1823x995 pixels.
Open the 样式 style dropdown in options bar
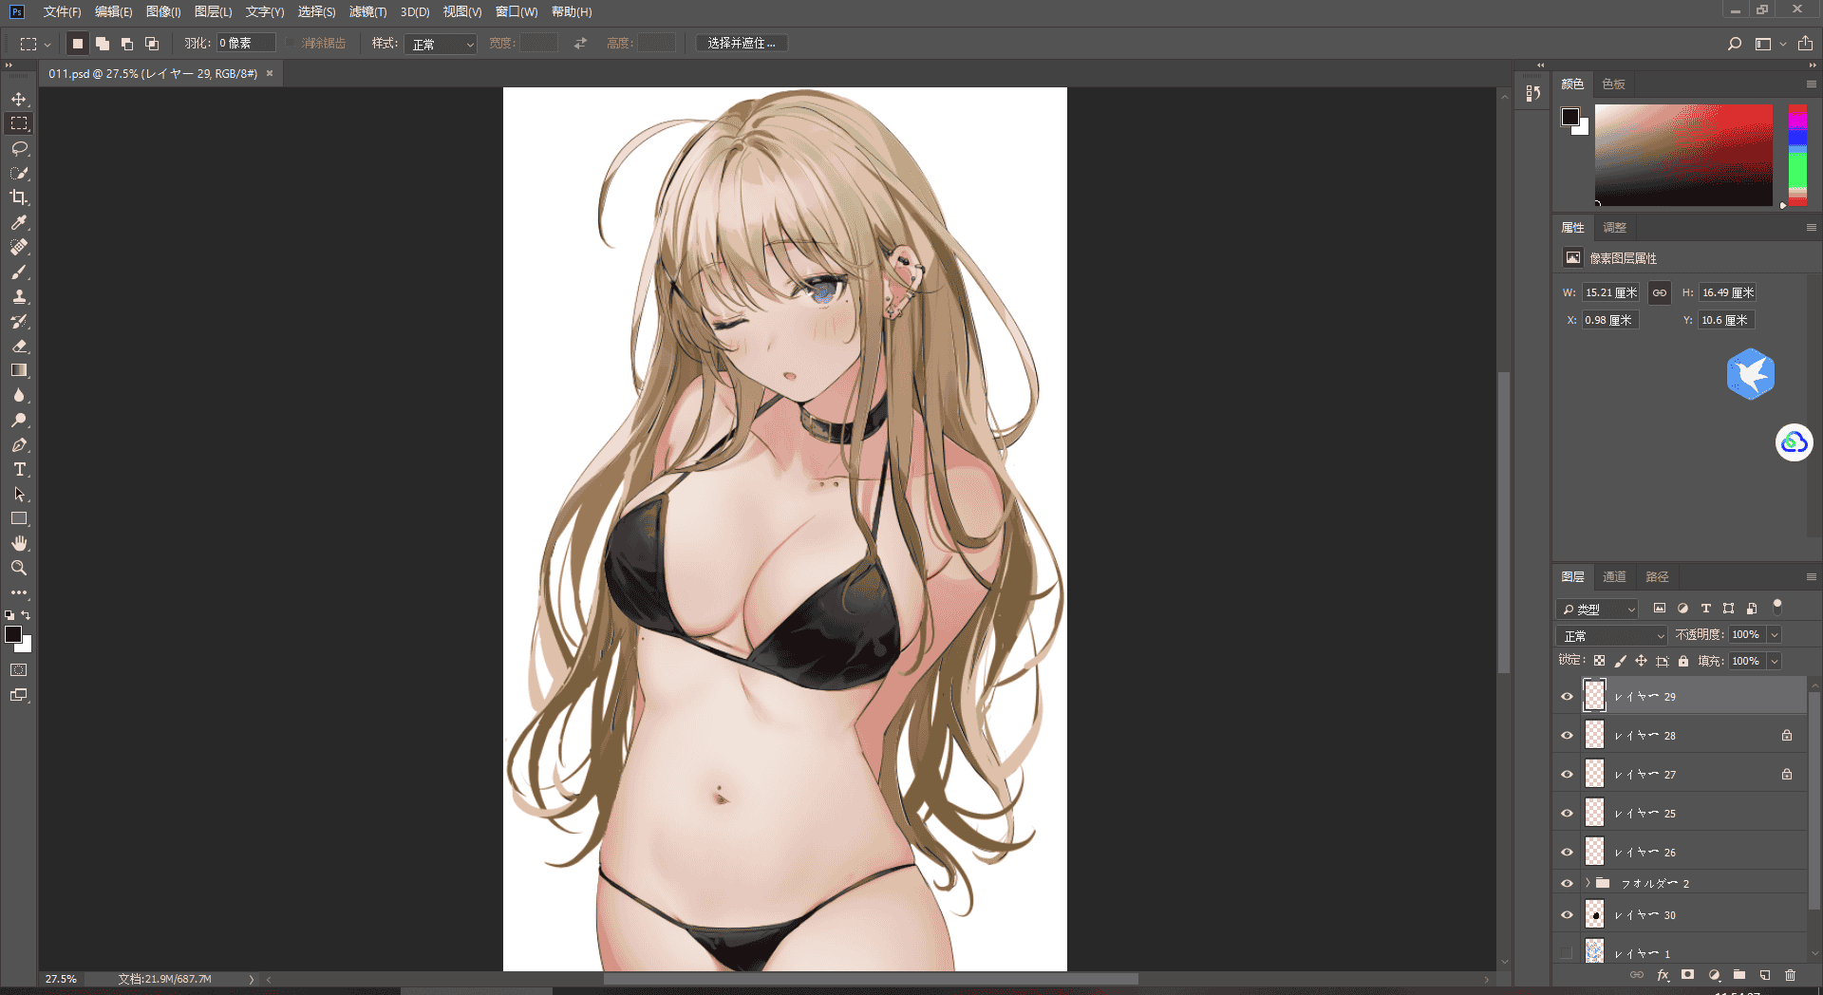(x=441, y=44)
